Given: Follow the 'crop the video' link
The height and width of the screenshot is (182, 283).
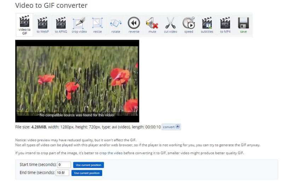Looking at the screenshot, I should (x=111, y=153).
